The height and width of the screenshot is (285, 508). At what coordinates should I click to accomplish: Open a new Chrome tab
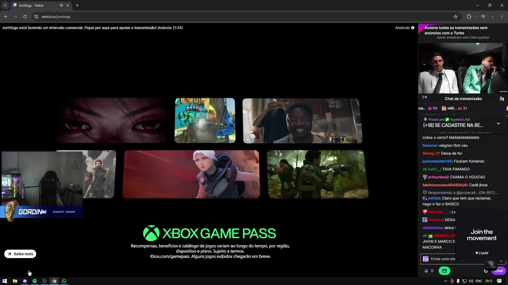(x=77, y=5)
